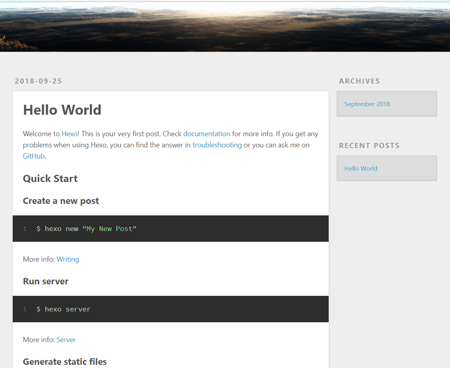The height and width of the screenshot is (368, 450).
Task: Open Hello World in Recent Posts
Action: tap(361, 168)
